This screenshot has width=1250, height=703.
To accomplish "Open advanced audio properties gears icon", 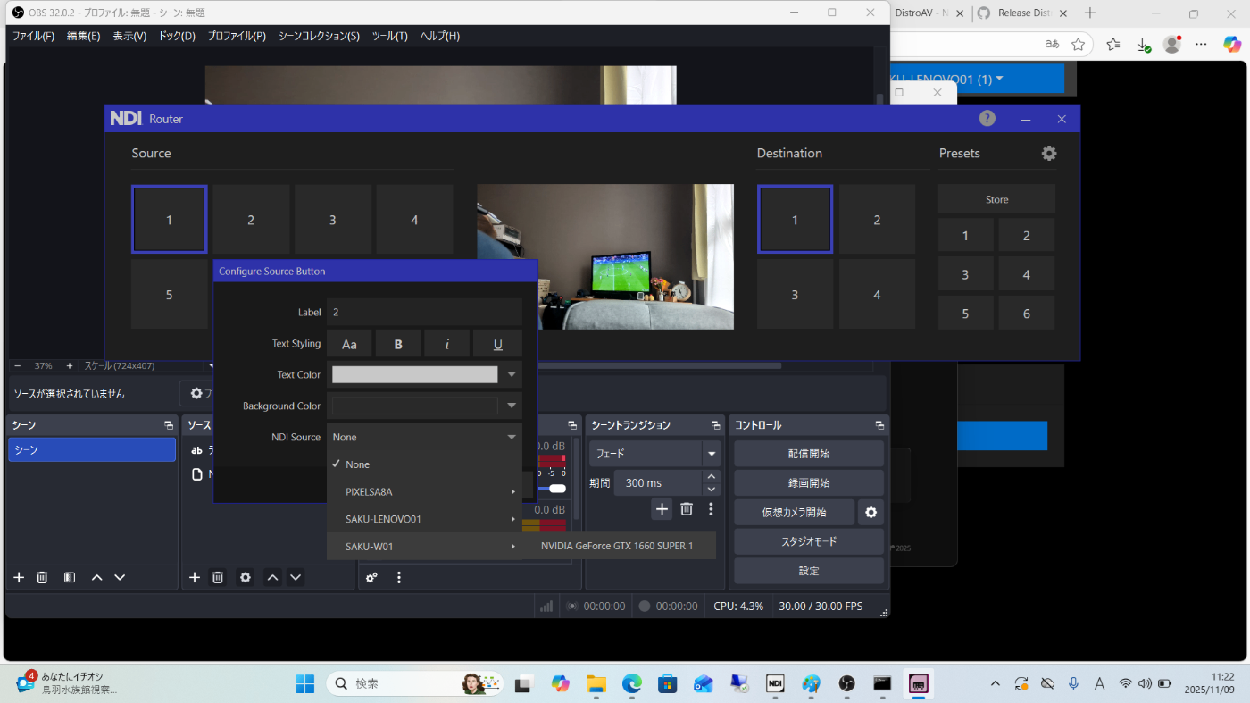I will tap(371, 577).
